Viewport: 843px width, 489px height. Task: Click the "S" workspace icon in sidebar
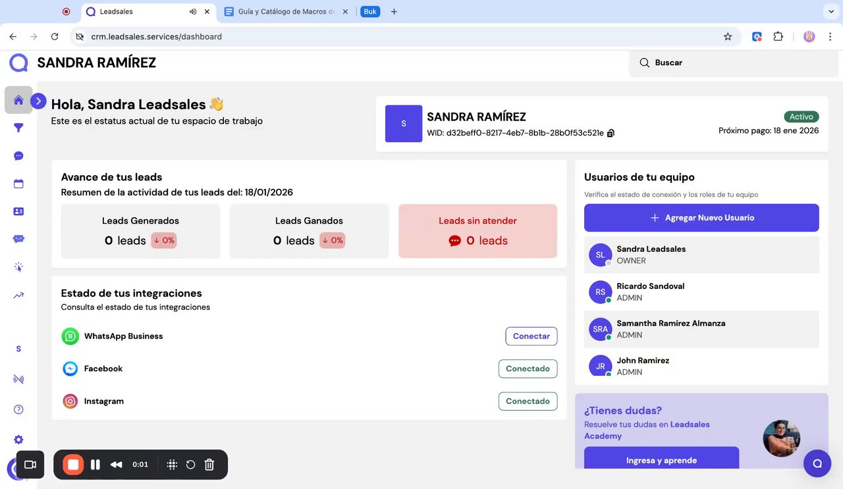tap(18, 349)
